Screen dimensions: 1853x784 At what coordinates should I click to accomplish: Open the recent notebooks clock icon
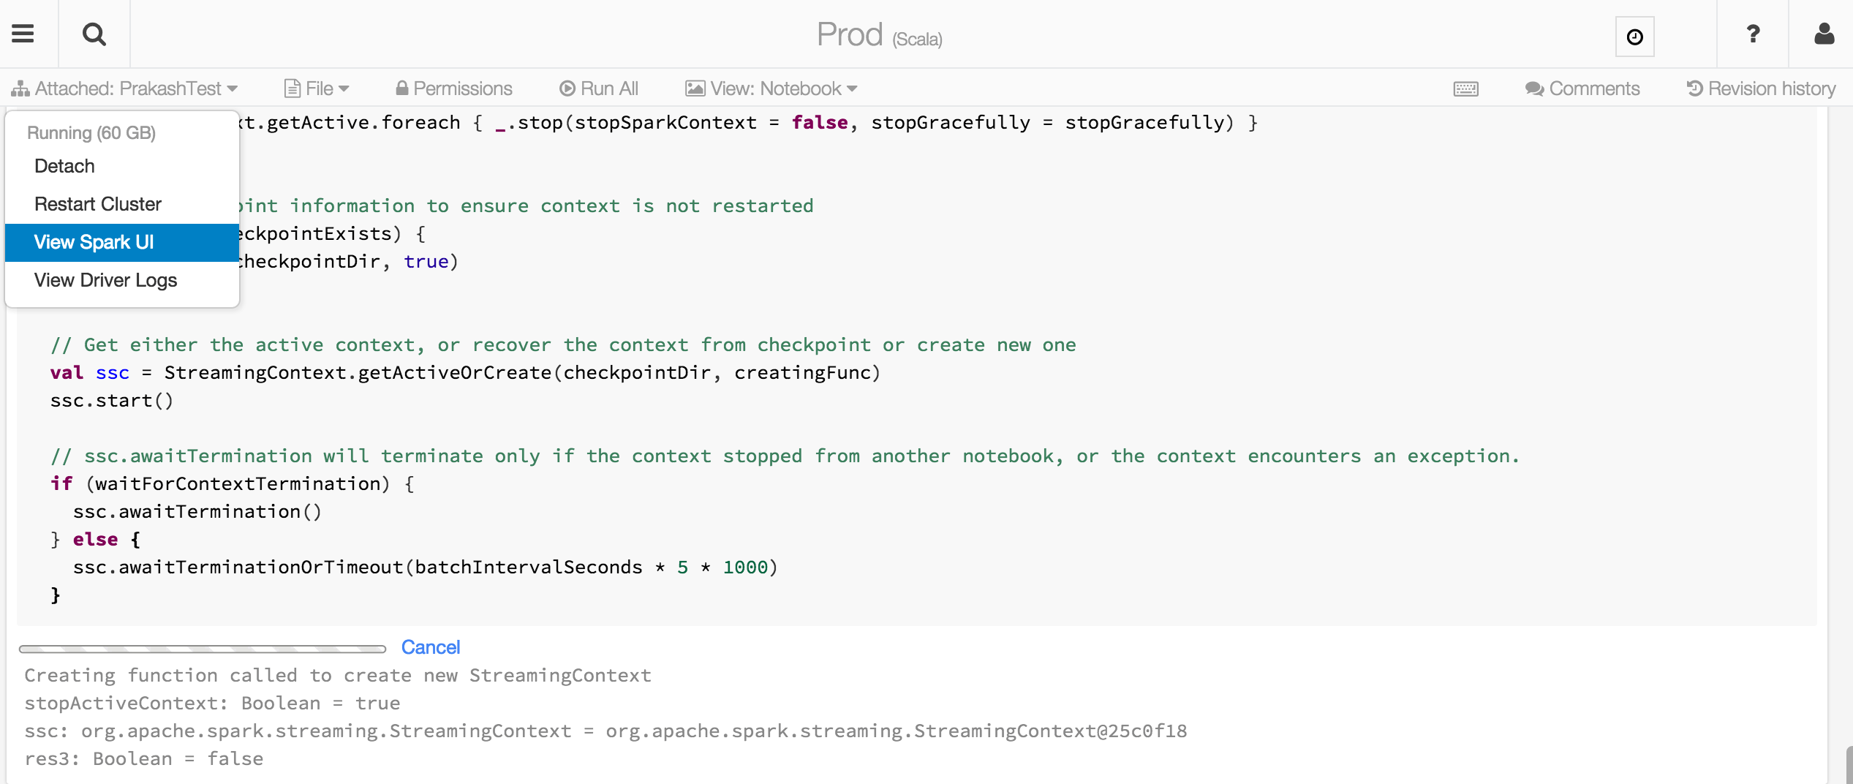[1635, 36]
